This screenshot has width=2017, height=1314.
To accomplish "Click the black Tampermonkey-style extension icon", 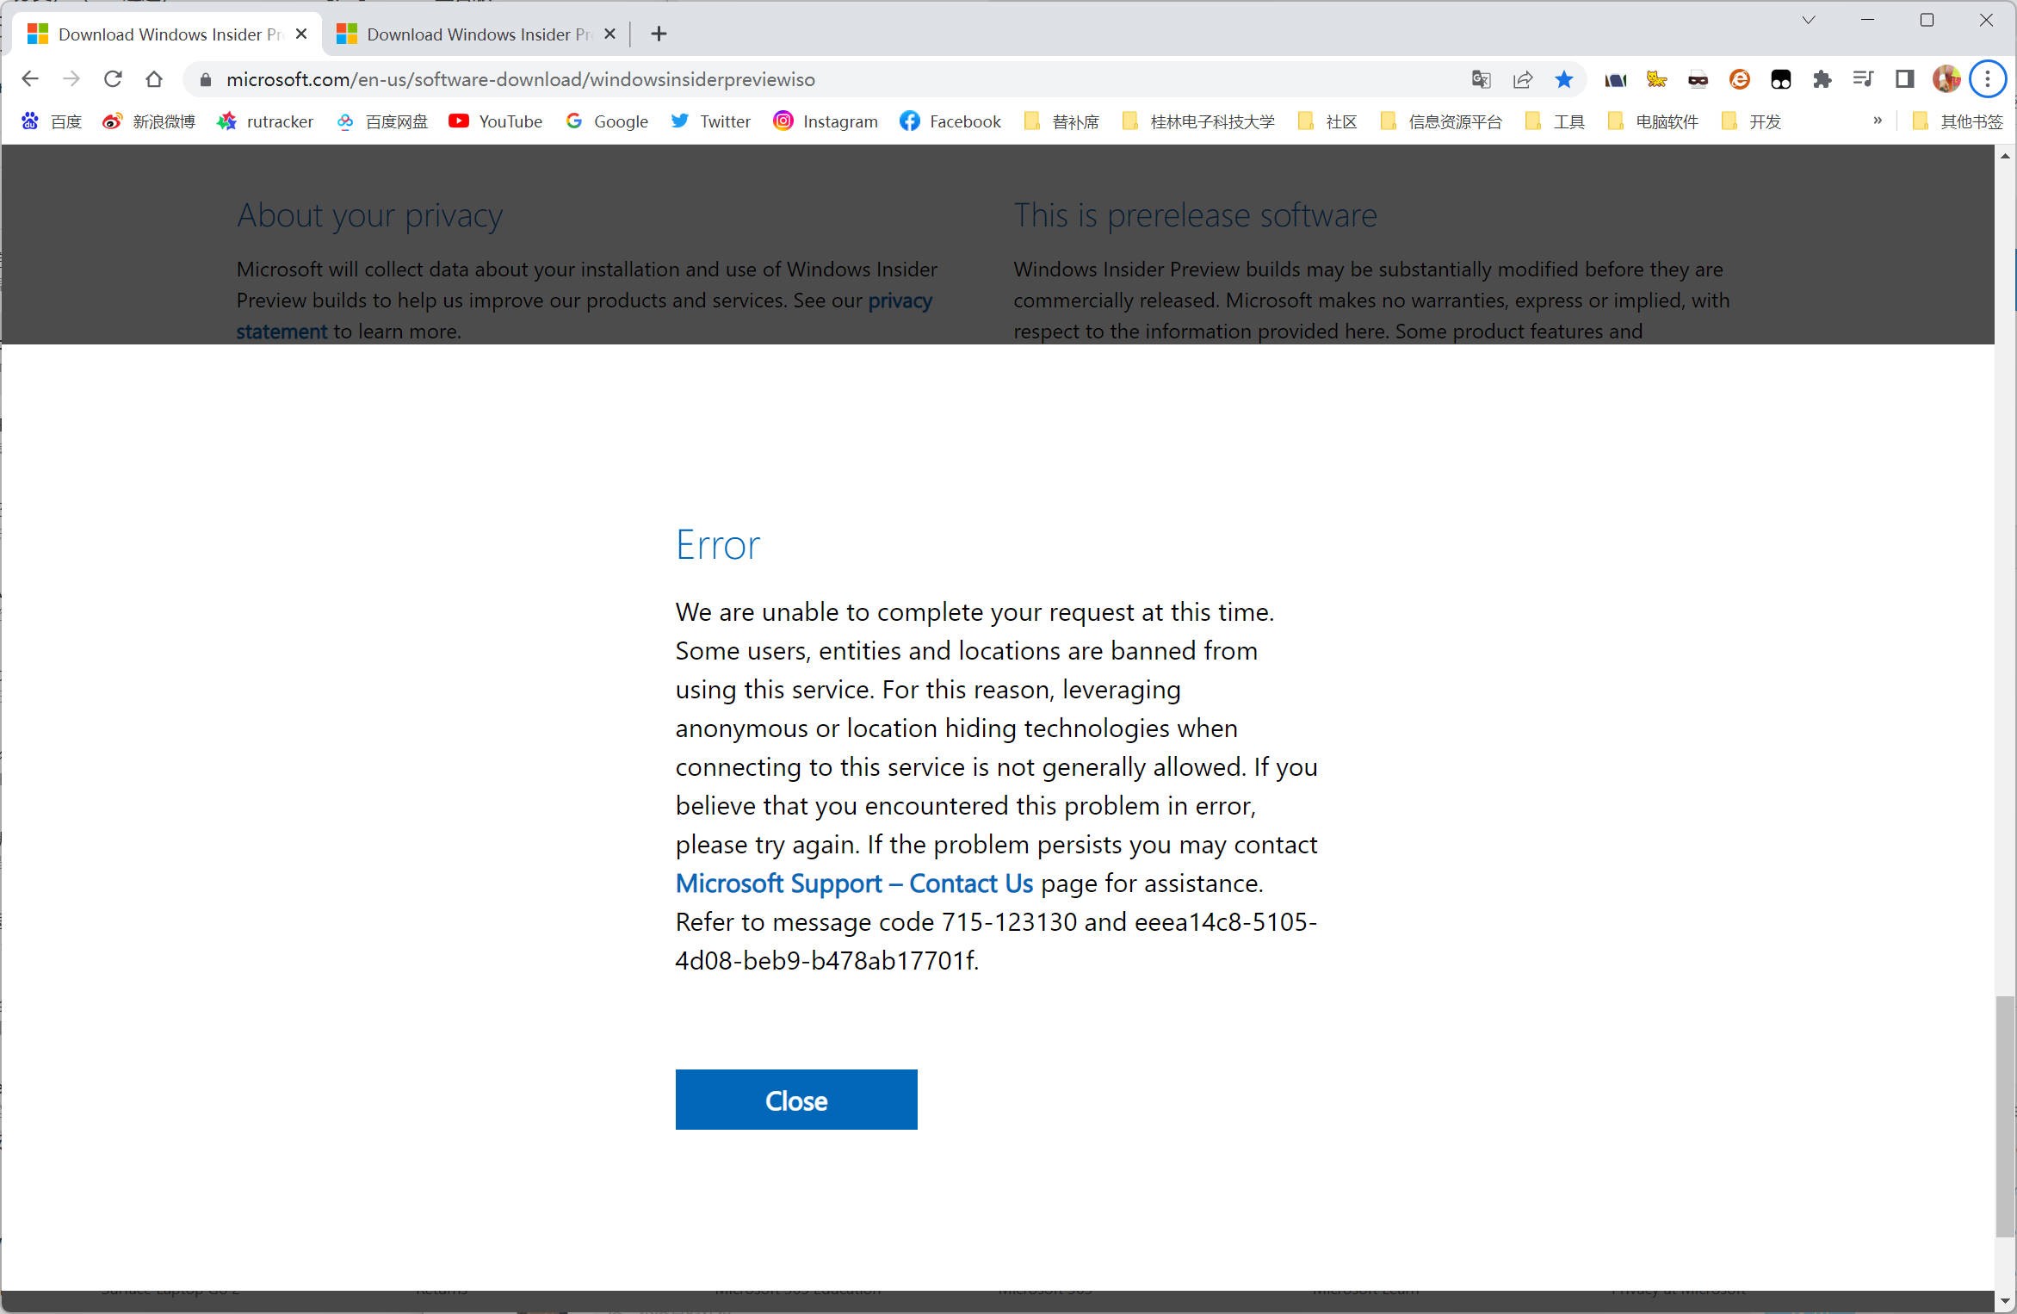I will 1780,80.
